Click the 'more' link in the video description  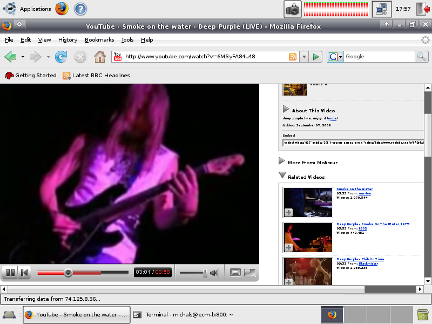pyautogui.click(x=332, y=118)
